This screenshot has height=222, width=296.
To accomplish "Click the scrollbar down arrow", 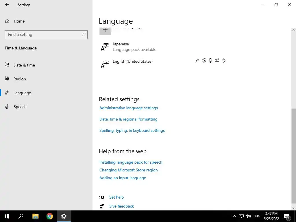I will (x=294, y=208).
